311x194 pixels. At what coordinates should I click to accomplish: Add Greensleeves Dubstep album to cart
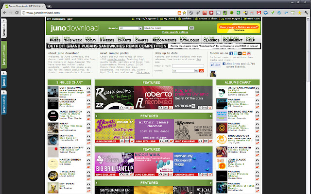coord(257,107)
